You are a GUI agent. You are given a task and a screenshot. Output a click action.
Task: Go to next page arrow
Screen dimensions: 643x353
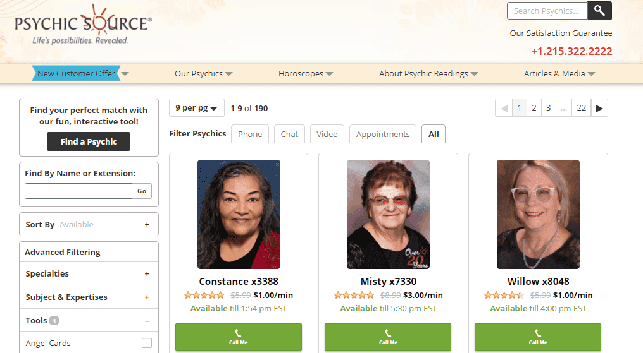pos(599,108)
